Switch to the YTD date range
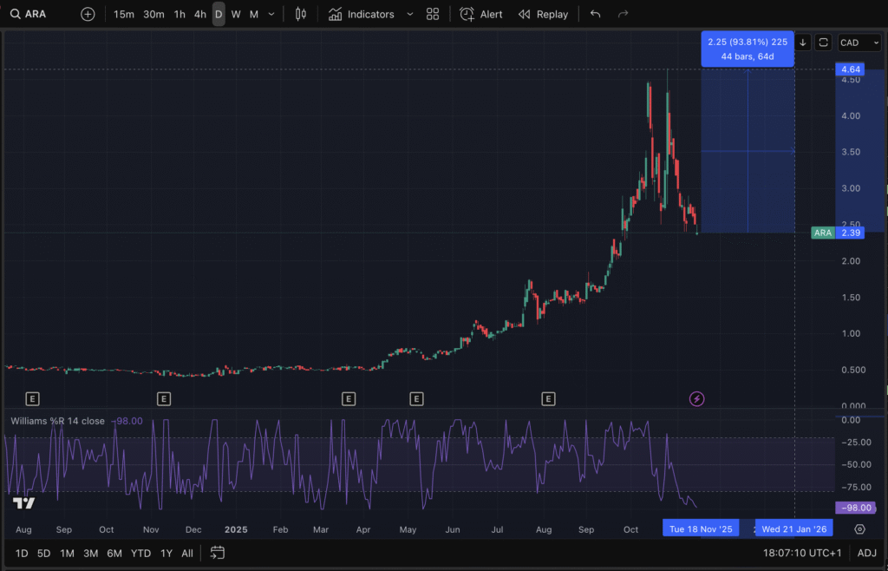Screen dimensions: 888x571 point(140,553)
